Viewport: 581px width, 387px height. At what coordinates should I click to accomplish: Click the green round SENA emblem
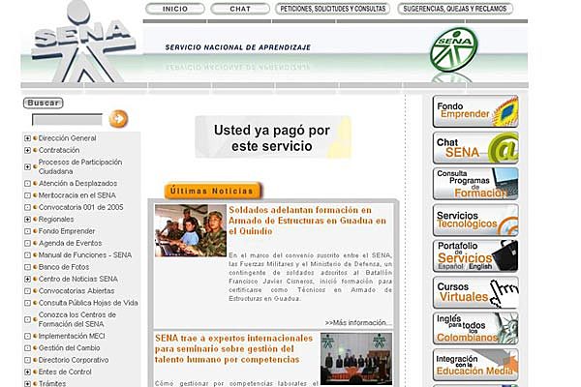pyautogui.click(x=454, y=49)
